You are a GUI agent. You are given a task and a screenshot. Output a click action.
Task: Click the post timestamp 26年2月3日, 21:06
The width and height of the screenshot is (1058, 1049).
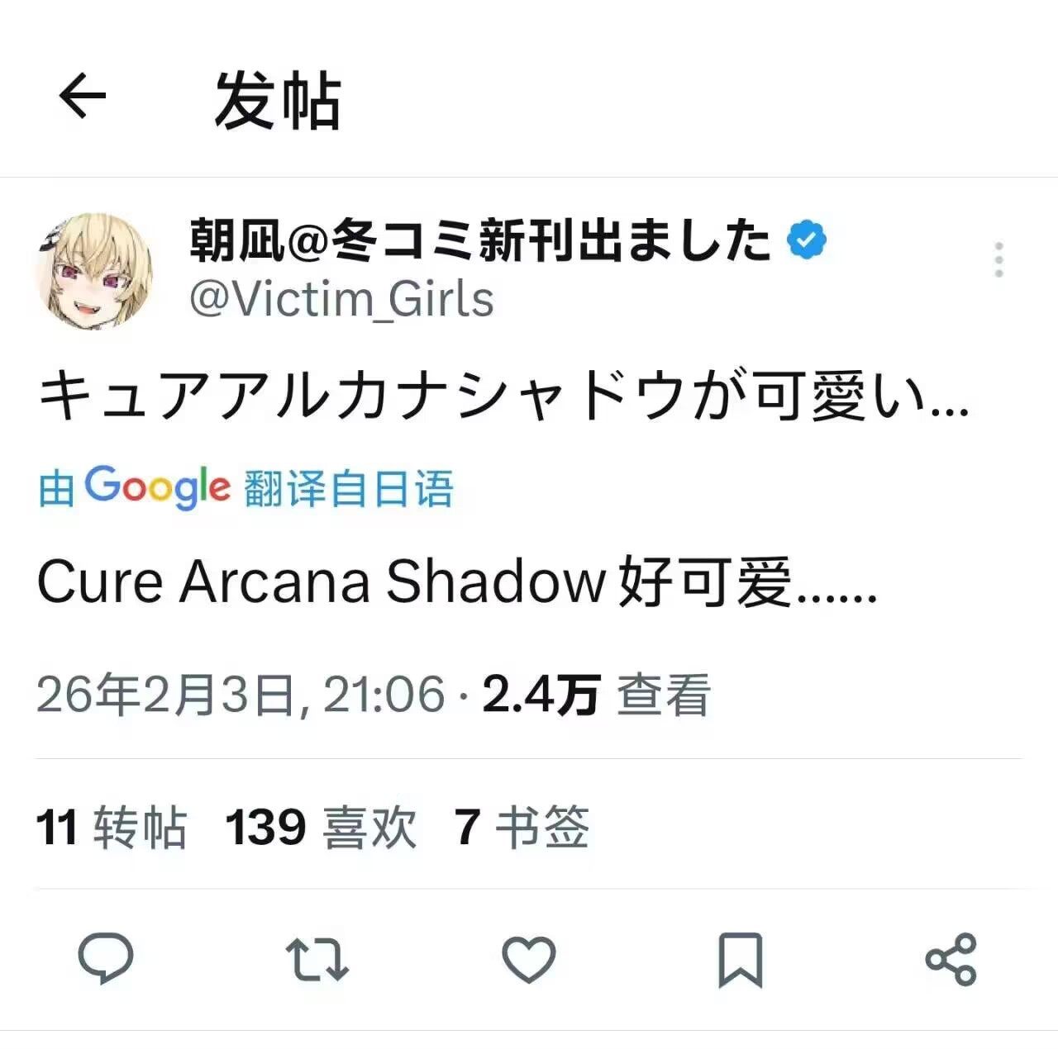pos(241,694)
